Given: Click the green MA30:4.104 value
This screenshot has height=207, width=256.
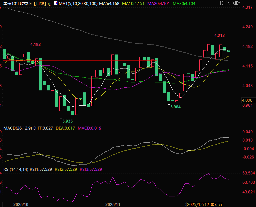Looking at the screenshot, I should coord(184,4).
